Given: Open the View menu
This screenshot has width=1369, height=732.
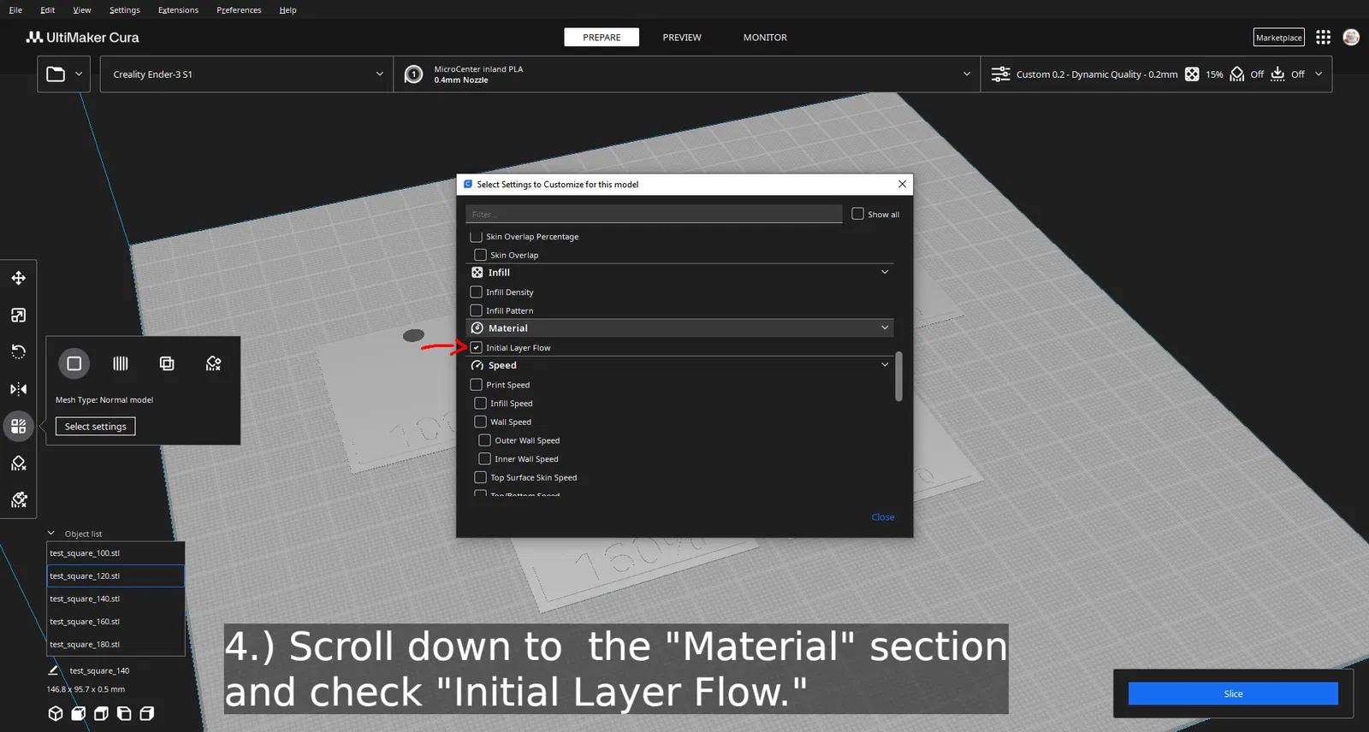Looking at the screenshot, I should click(x=82, y=10).
